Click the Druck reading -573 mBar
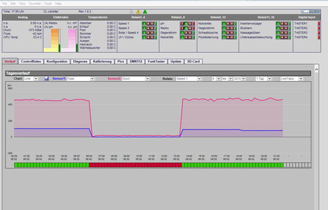The width and height of the screenshot is (328, 210). click(x=35, y=30)
